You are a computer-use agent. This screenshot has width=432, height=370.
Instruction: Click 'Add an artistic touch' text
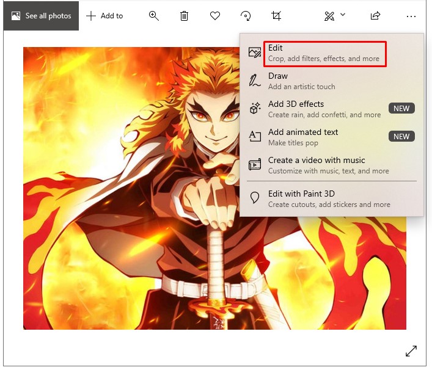pos(302,87)
